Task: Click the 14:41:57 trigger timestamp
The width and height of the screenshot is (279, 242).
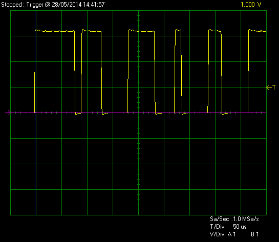Action: [x=94, y=5]
